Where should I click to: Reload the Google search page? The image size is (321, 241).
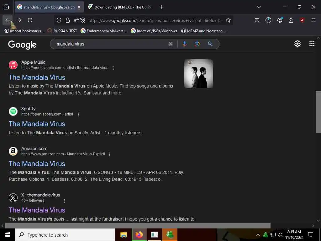30,20
